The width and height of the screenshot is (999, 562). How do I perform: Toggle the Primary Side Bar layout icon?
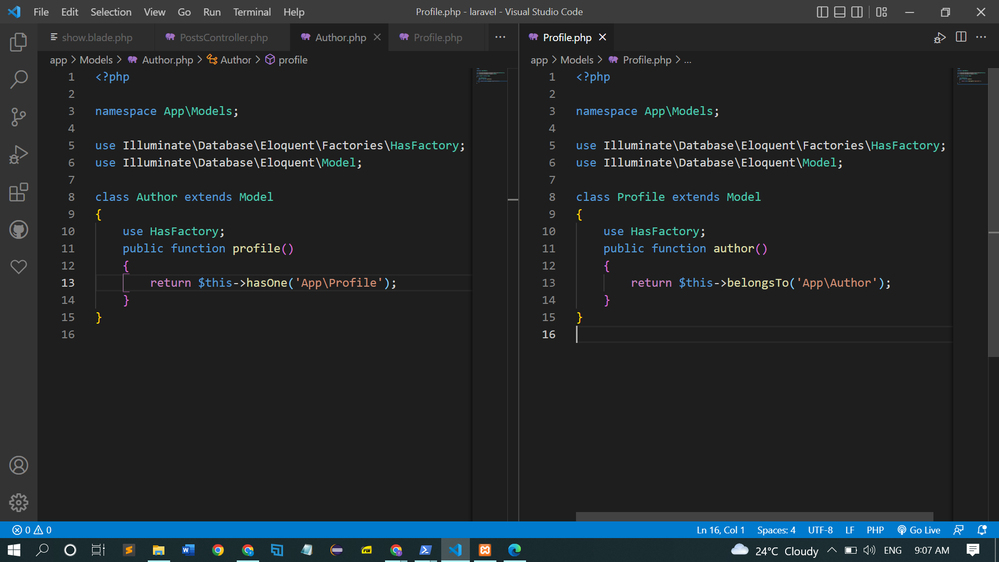click(x=823, y=12)
